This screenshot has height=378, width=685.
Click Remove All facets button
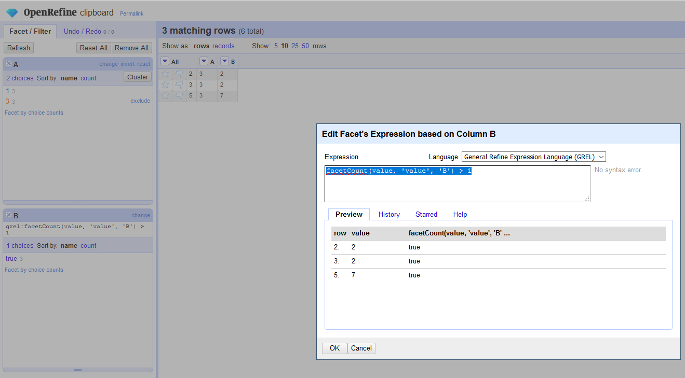pos(131,48)
